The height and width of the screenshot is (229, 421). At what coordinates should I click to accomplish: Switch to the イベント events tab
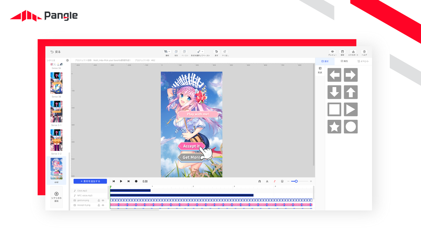pyautogui.click(x=363, y=61)
